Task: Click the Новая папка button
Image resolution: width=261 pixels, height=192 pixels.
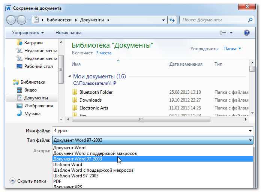Action: (x=68, y=33)
